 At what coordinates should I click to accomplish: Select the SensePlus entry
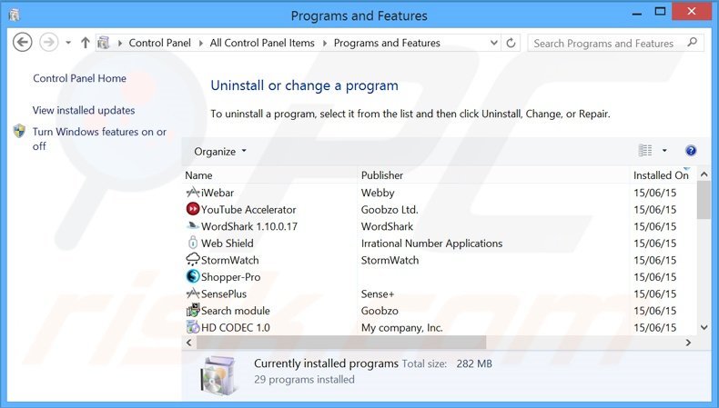224,294
